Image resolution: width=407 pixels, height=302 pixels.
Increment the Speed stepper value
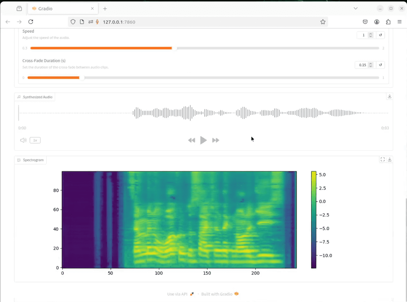(x=370, y=33)
